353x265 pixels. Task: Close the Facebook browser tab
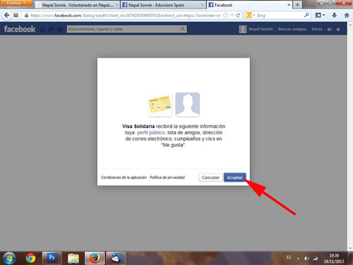click(289, 5)
